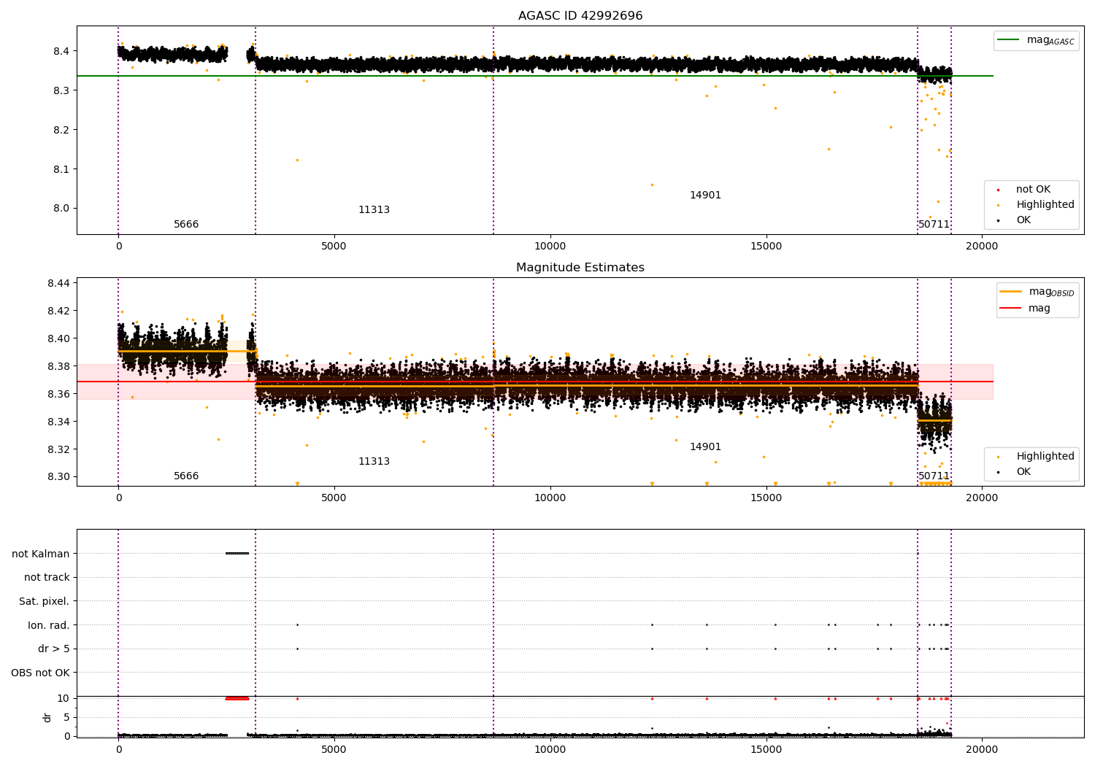The height and width of the screenshot is (766, 1095).
Task: Click the 5000 x-tick under the dr plot
Action: click(334, 749)
